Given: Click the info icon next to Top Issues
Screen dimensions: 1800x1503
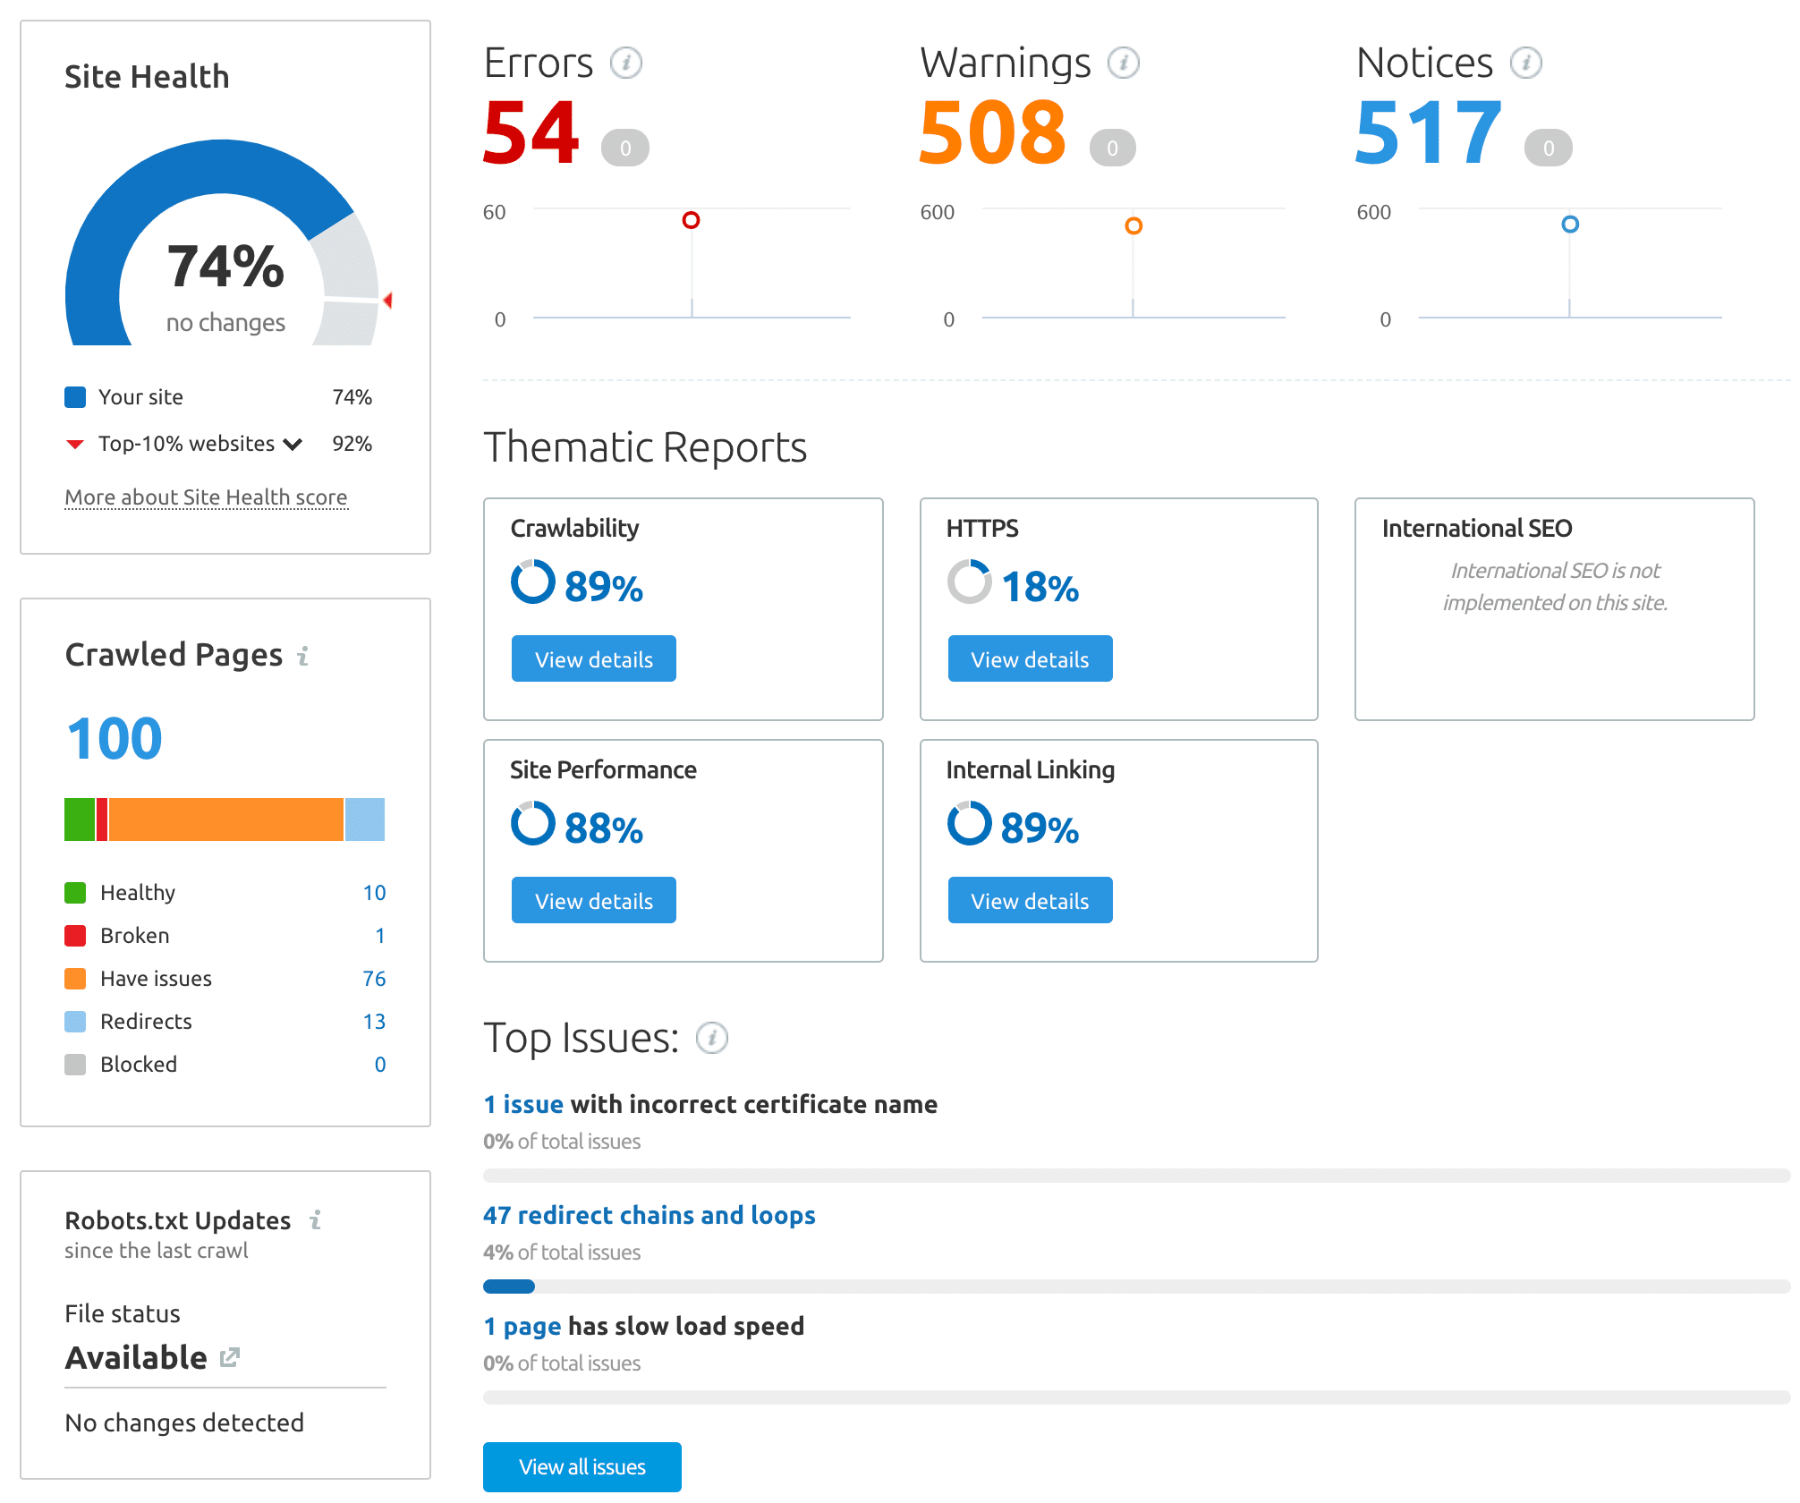Looking at the screenshot, I should pyautogui.click(x=712, y=1038).
